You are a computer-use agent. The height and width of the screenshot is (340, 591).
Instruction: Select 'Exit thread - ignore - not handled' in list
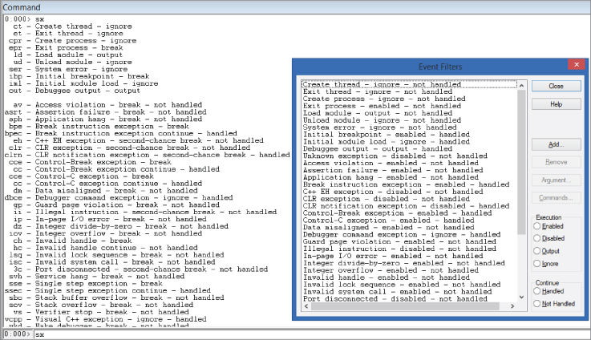[x=409, y=91]
